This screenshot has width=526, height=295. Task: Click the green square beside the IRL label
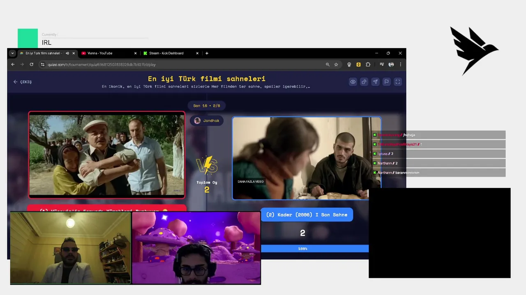[28, 39]
